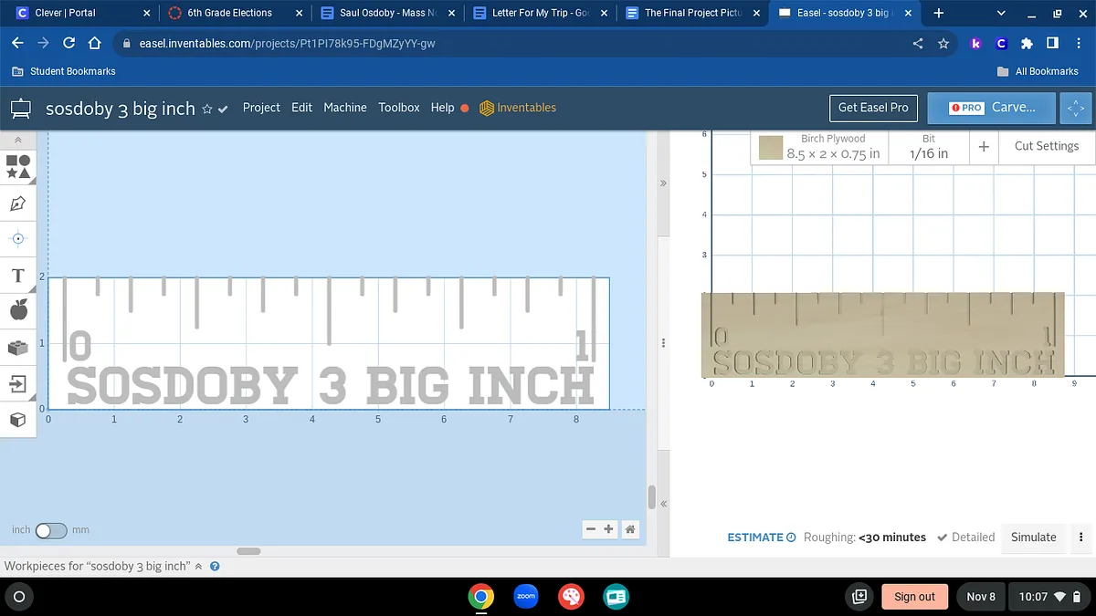
Task: Click the Simulate button
Action: coord(1033,538)
